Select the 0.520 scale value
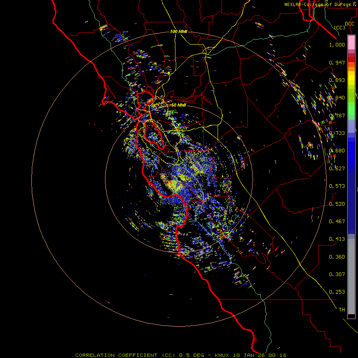Image resolution: width=358 pixels, height=358 pixels. click(x=337, y=204)
